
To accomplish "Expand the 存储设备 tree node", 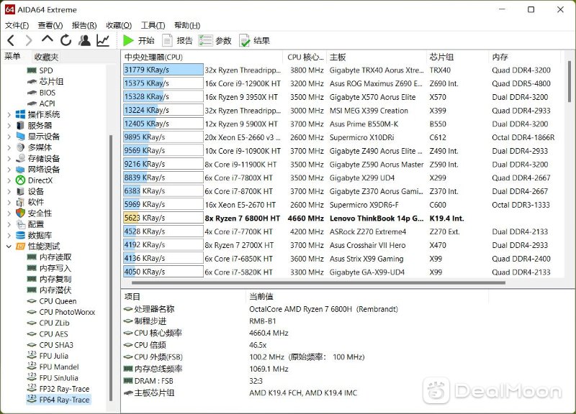I will pos(9,159).
